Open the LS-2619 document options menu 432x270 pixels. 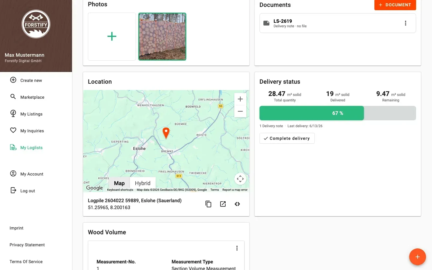pos(406,23)
